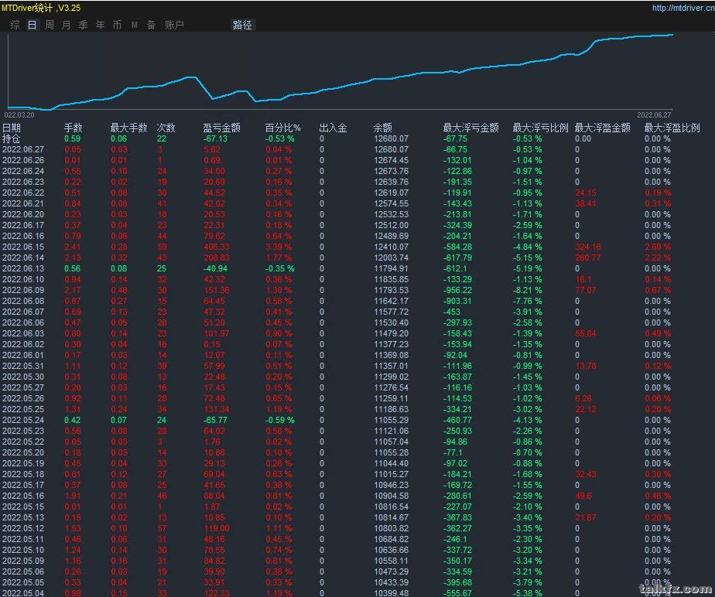Screen dimensions: 715x597
Task: Open the 账户 account tab
Action: pyautogui.click(x=174, y=25)
